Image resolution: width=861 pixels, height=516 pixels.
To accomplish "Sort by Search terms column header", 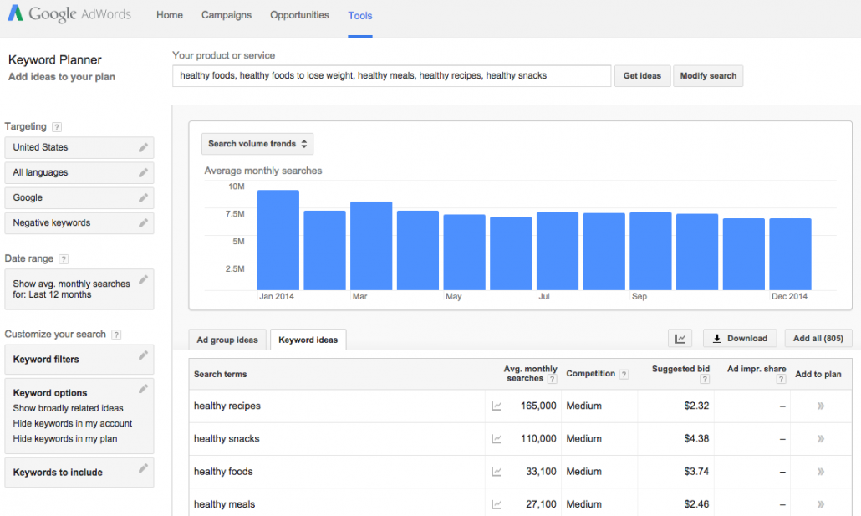I will [x=220, y=374].
